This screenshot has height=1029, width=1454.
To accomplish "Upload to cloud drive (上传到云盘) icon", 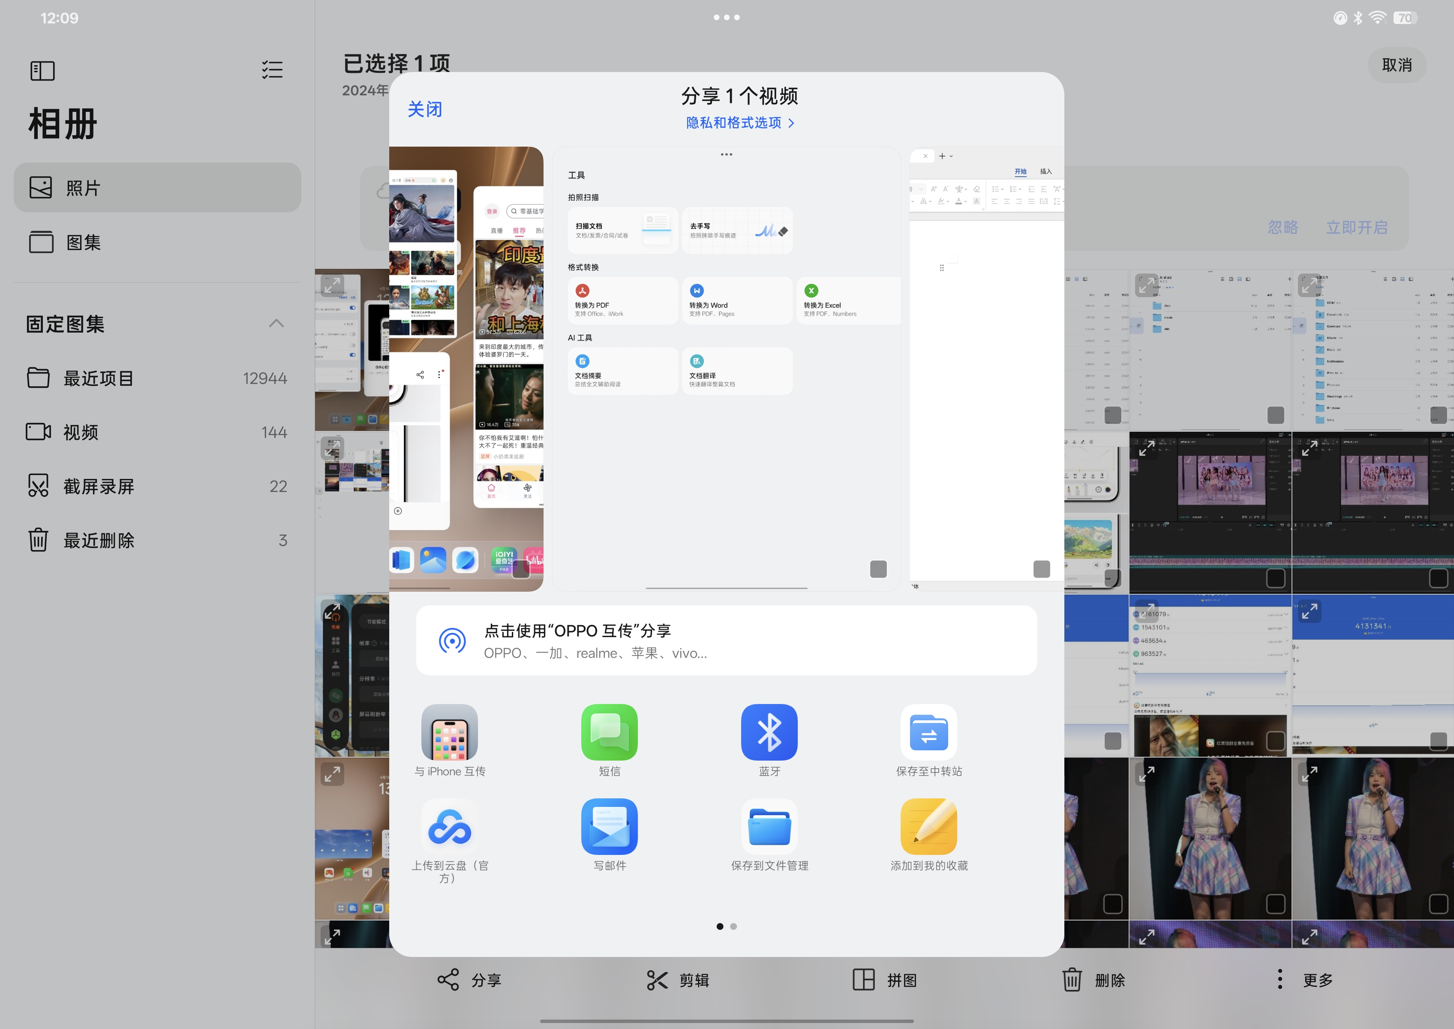I will [449, 826].
